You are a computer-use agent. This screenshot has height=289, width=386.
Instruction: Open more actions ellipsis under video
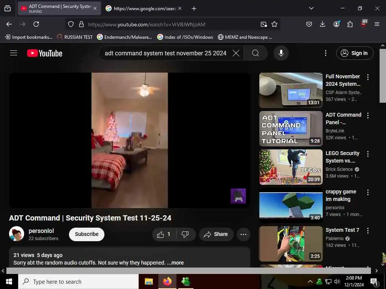244,234
